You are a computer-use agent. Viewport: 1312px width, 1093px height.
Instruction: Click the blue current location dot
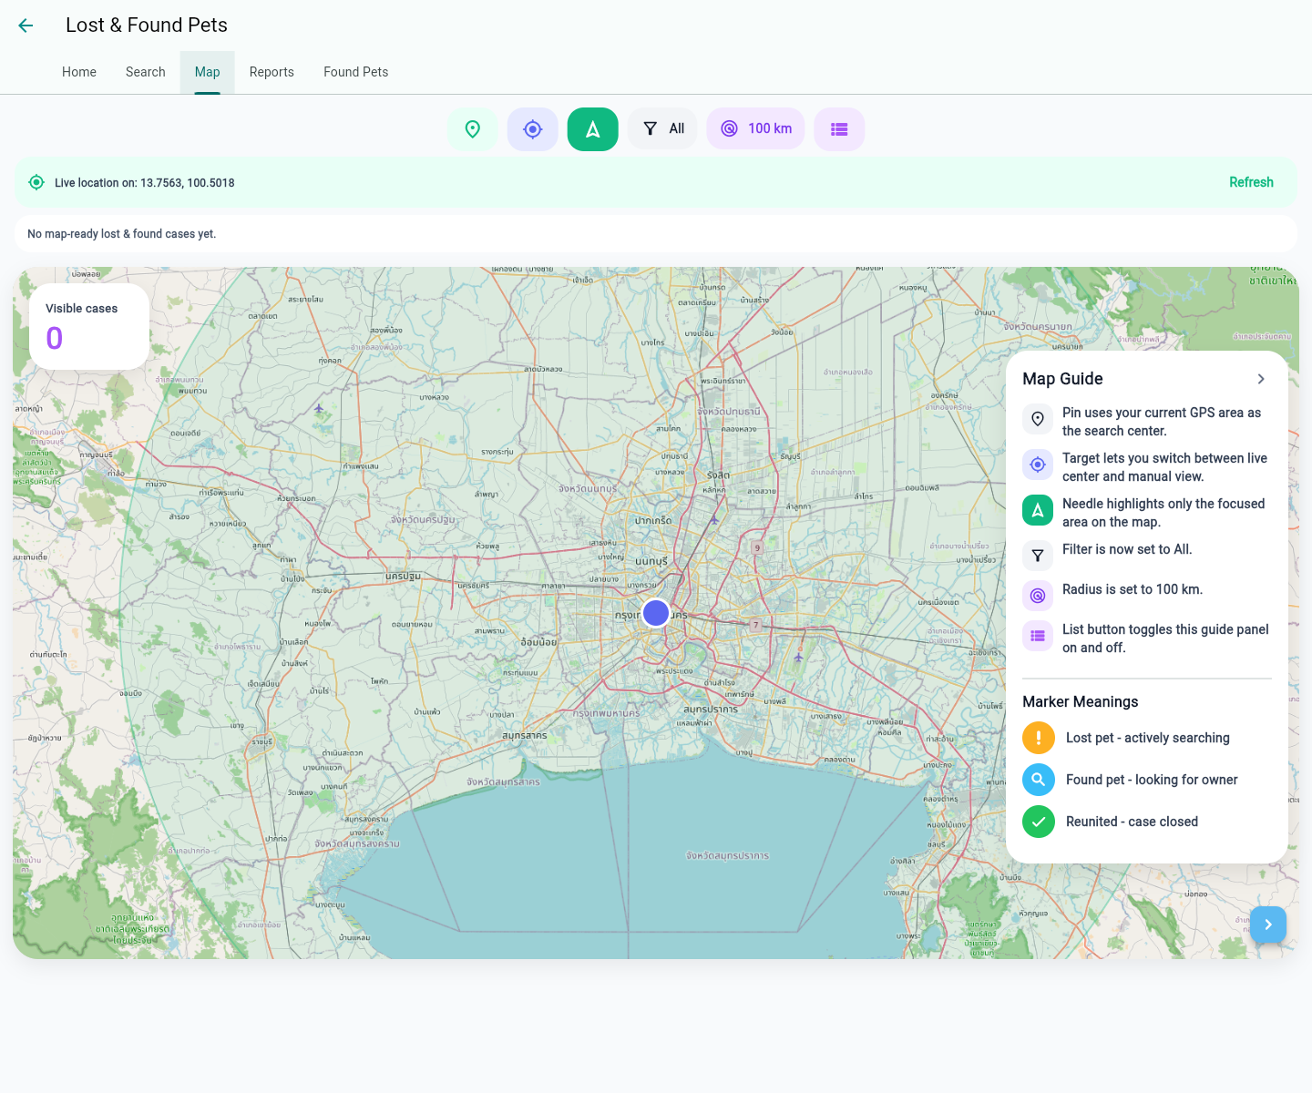(x=656, y=613)
